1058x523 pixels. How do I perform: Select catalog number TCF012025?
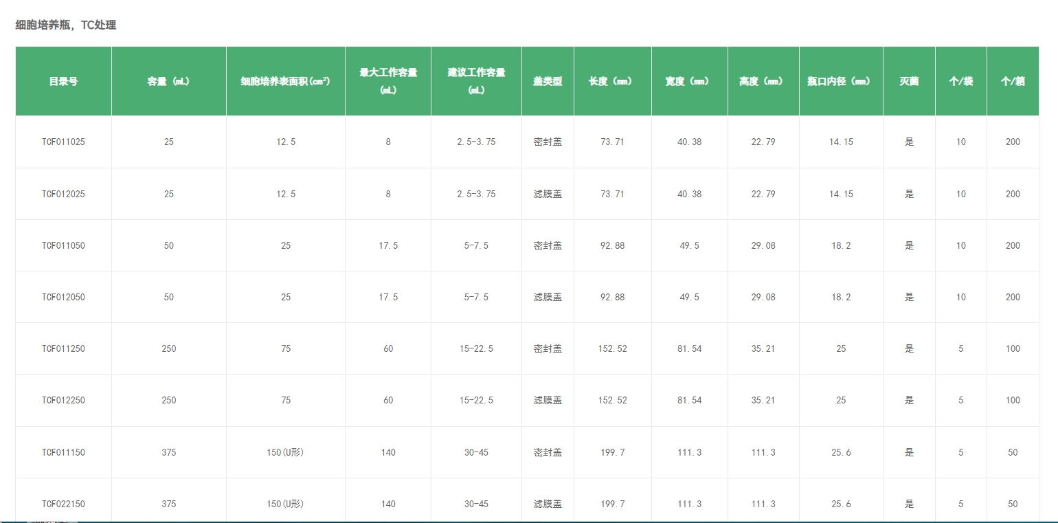click(63, 194)
